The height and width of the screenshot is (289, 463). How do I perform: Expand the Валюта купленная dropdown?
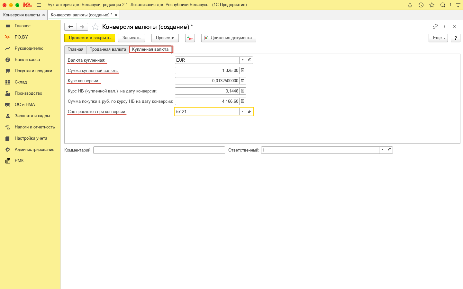click(242, 60)
